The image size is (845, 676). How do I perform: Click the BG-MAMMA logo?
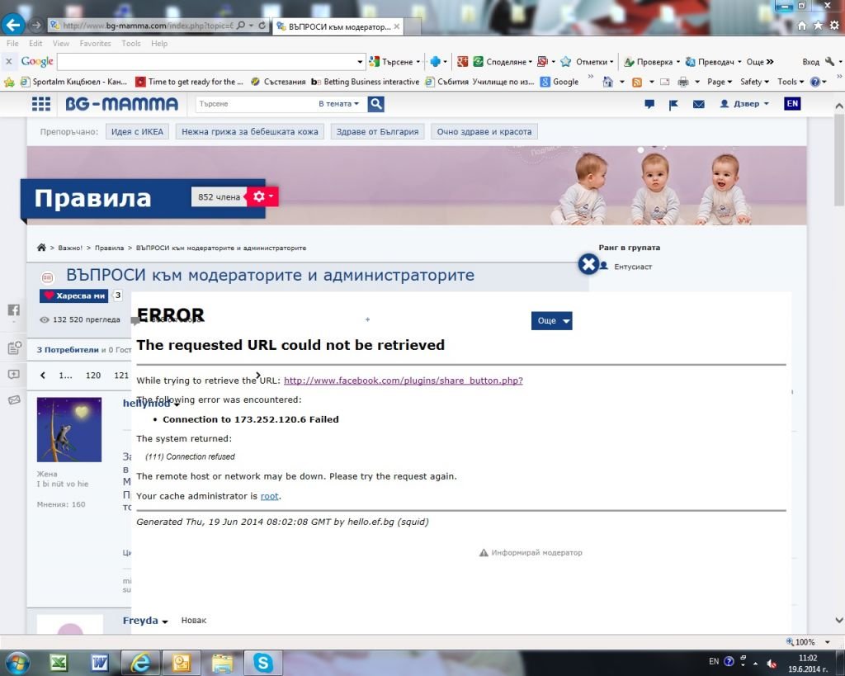tap(122, 103)
